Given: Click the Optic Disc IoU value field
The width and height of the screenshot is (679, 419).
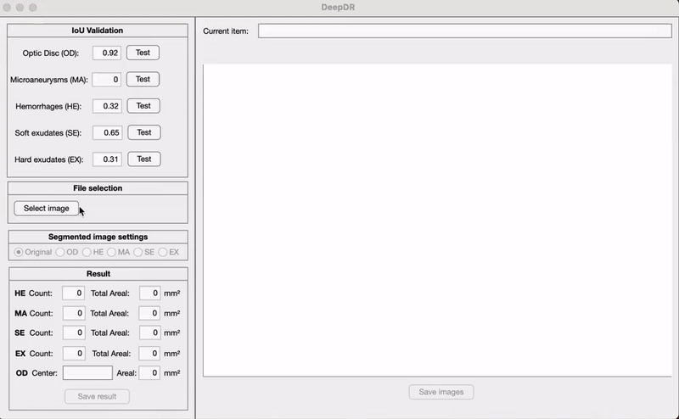Looking at the screenshot, I should [x=107, y=53].
